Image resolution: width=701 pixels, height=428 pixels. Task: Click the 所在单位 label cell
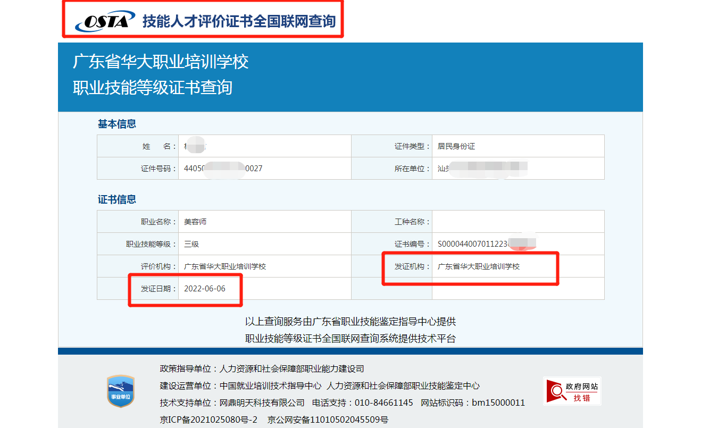tap(391, 169)
